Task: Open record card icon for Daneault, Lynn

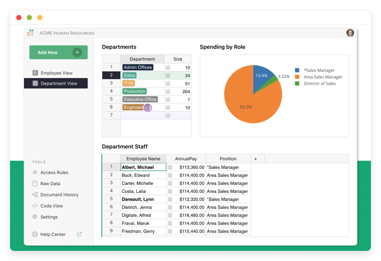Action: pyautogui.click(x=170, y=199)
